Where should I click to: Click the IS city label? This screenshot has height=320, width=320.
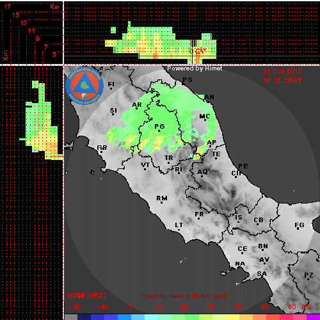tap(239, 218)
